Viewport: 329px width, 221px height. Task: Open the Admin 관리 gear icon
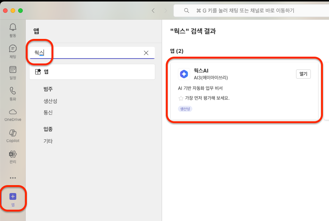13,154
